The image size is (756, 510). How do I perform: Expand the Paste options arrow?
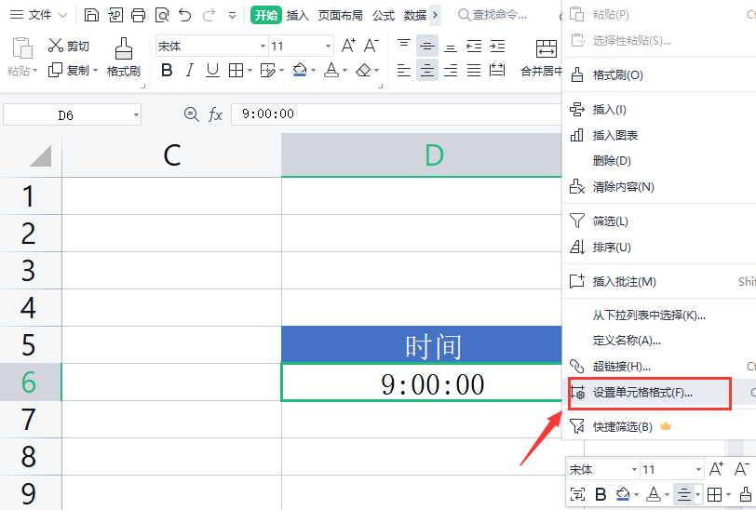point(34,71)
